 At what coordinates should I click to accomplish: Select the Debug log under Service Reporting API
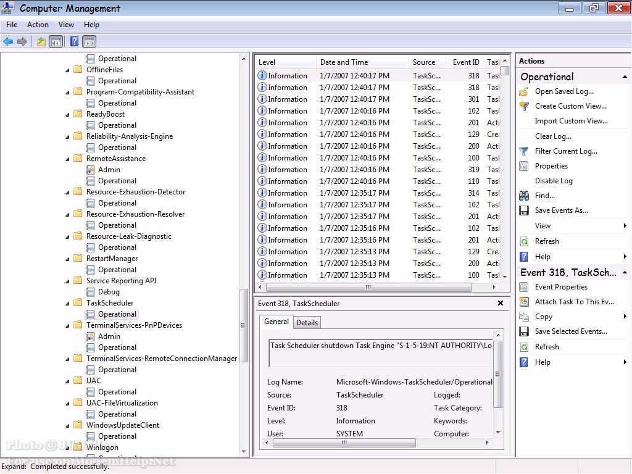point(109,292)
